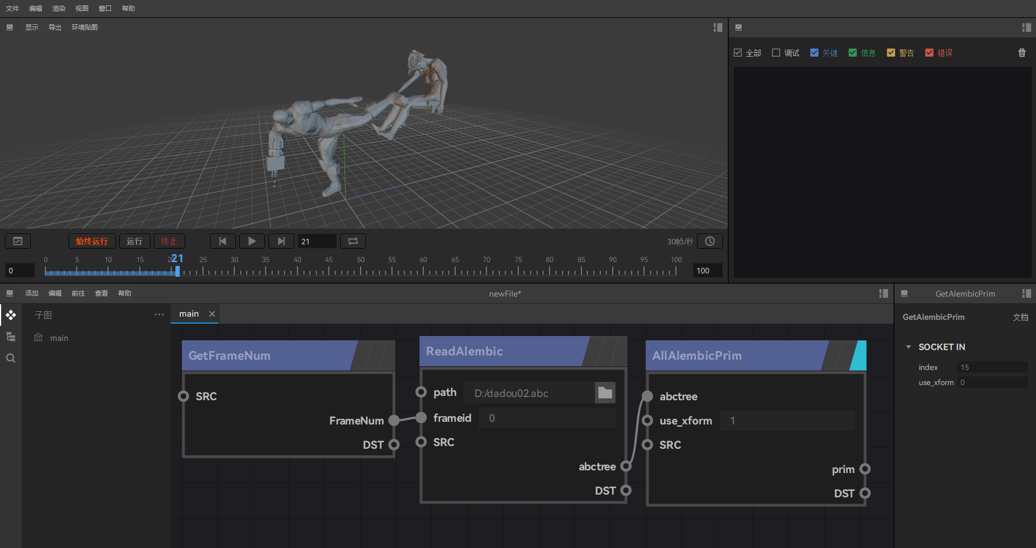Clear the log with trash icon
This screenshot has width=1036, height=548.
point(1021,53)
